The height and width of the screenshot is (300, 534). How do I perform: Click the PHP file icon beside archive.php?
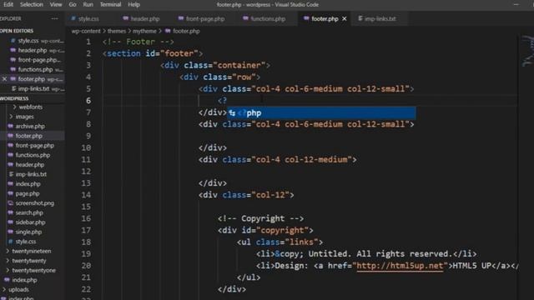pyautogui.click(x=10, y=126)
